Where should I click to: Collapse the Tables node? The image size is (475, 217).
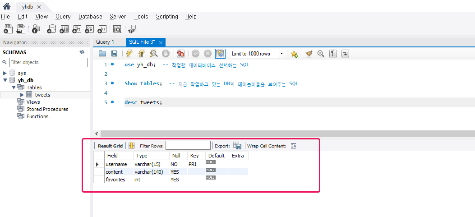click(x=14, y=88)
